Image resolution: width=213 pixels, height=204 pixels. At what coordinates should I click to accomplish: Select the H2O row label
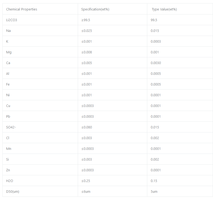point(10,181)
